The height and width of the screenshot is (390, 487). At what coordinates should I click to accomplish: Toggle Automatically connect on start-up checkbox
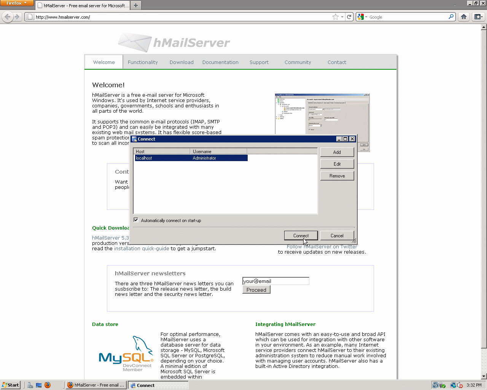(x=136, y=220)
